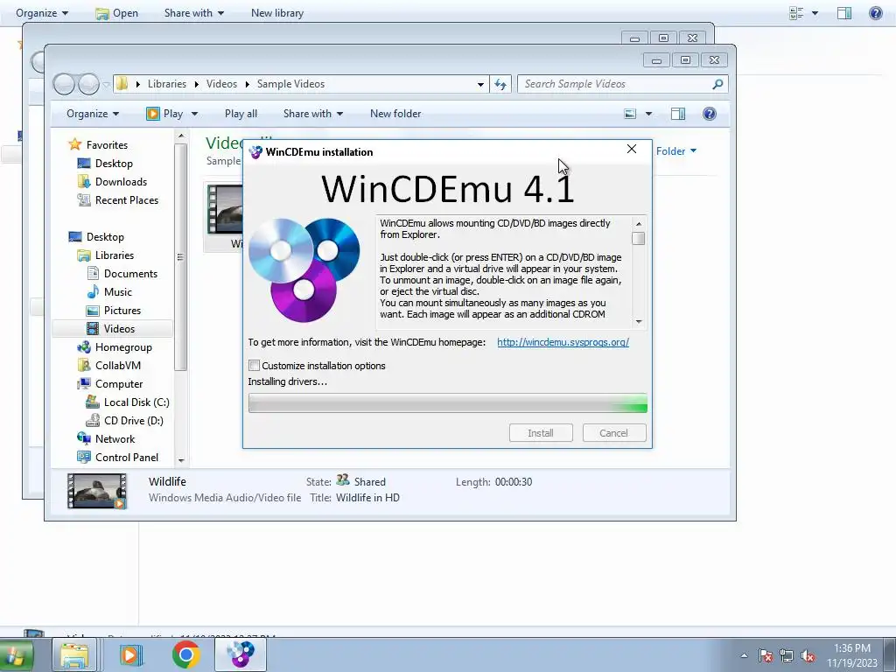
Task: Click New library in back window
Action: point(277,12)
